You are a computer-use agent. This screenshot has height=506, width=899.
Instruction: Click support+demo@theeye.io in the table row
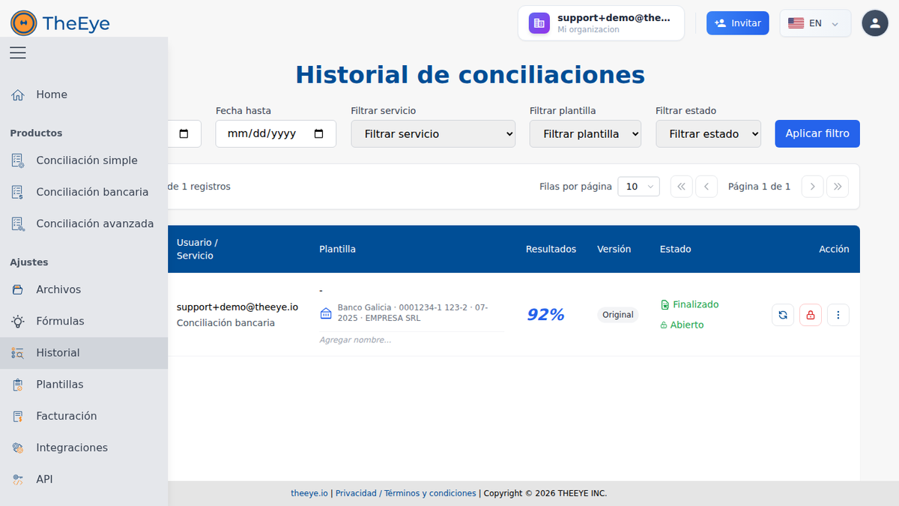point(237,307)
